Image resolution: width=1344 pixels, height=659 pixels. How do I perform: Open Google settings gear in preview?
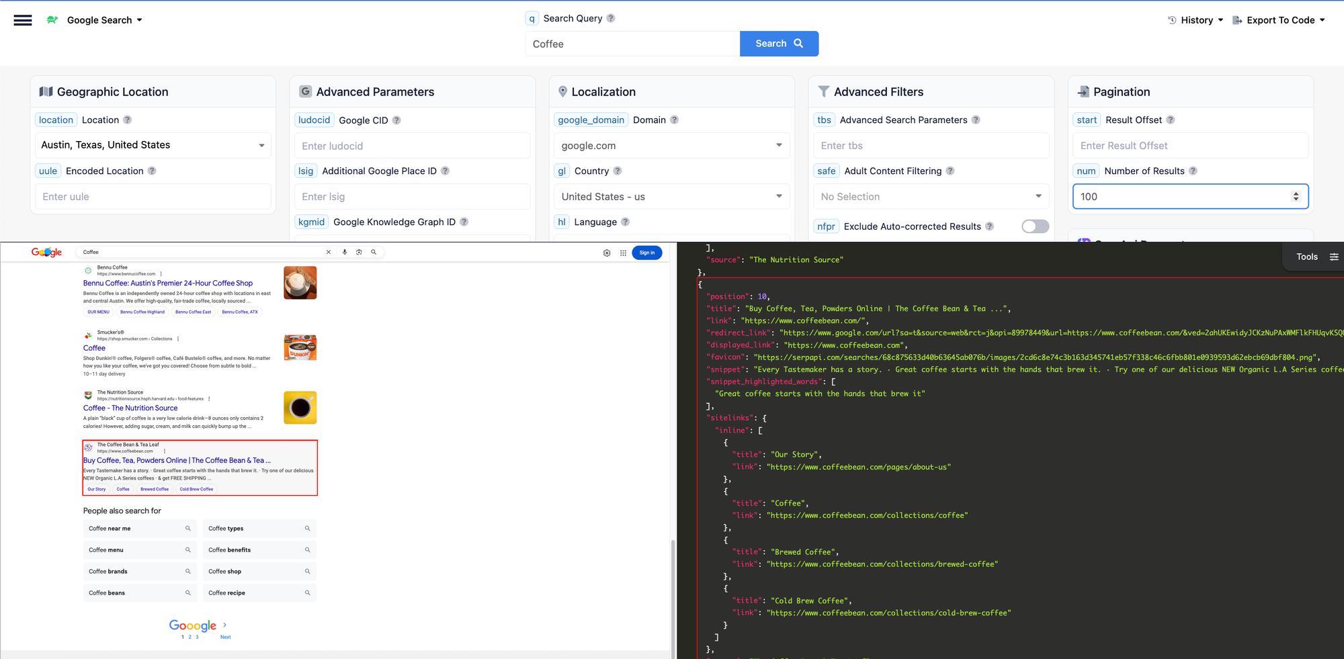pyautogui.click(x=607, y=253)
